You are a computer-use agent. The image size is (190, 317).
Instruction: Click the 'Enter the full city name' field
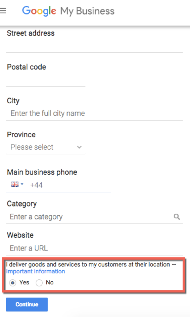95,114
